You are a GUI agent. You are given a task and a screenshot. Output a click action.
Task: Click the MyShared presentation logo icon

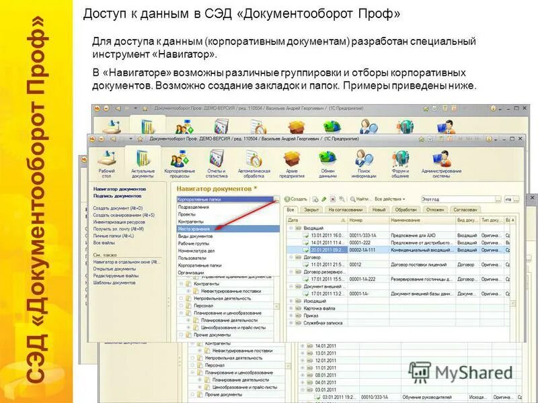(x=420, y=372)
